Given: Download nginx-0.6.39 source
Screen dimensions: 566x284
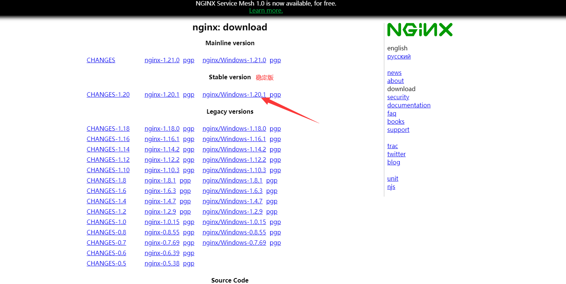Looking at the screenshot, I should [x=162, y=253].
